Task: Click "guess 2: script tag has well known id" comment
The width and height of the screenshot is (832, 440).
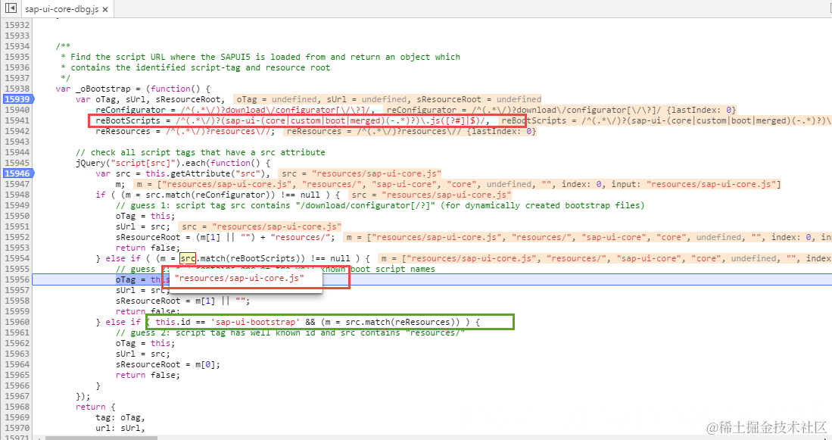Action: tap(290, 332)
